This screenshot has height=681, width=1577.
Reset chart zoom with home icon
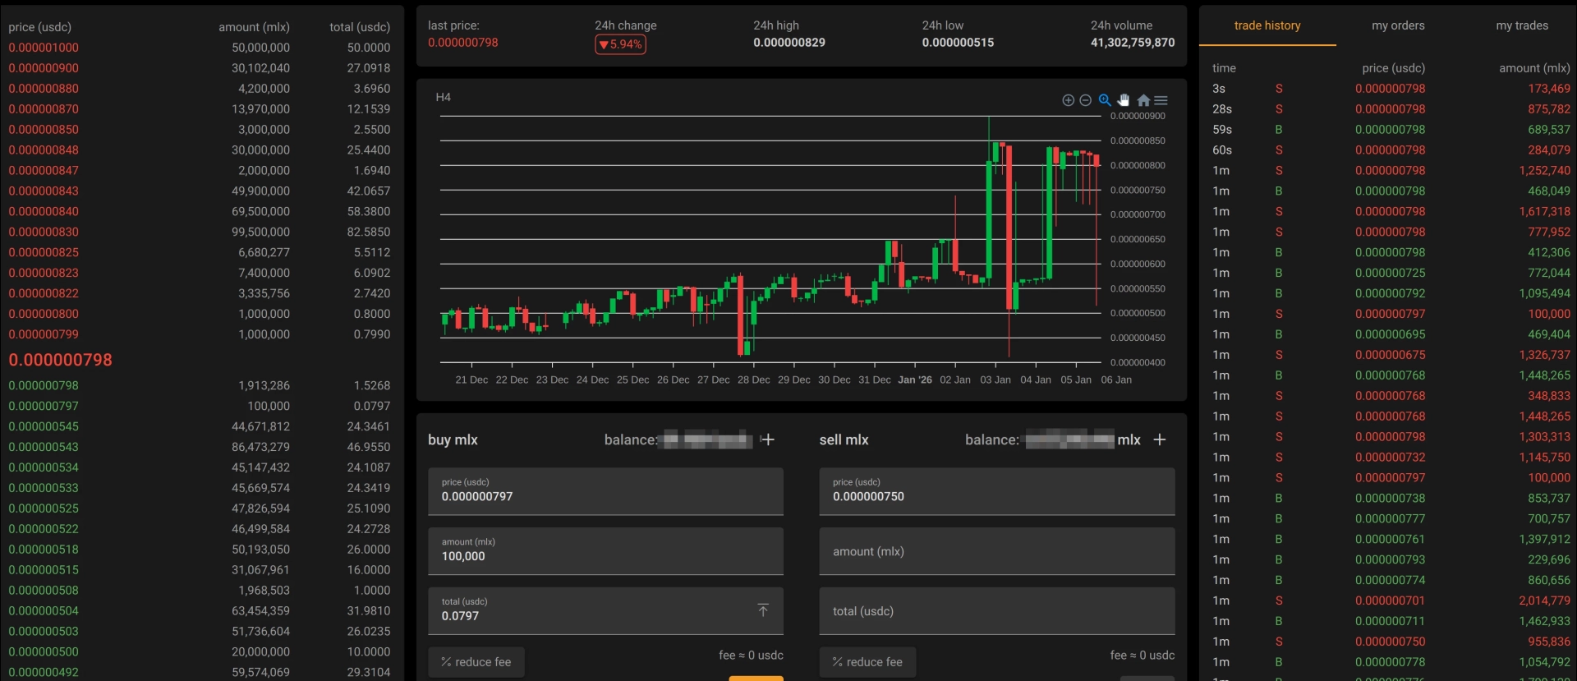click(1143, 100)
